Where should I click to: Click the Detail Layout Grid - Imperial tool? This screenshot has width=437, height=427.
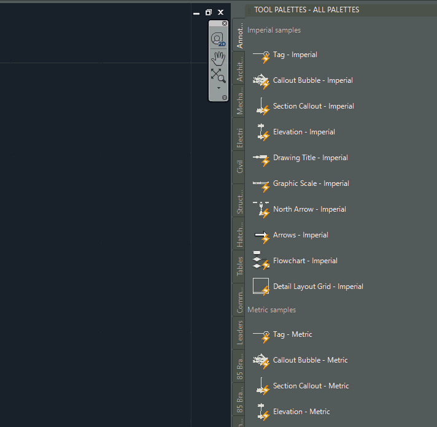pos(318,287)
